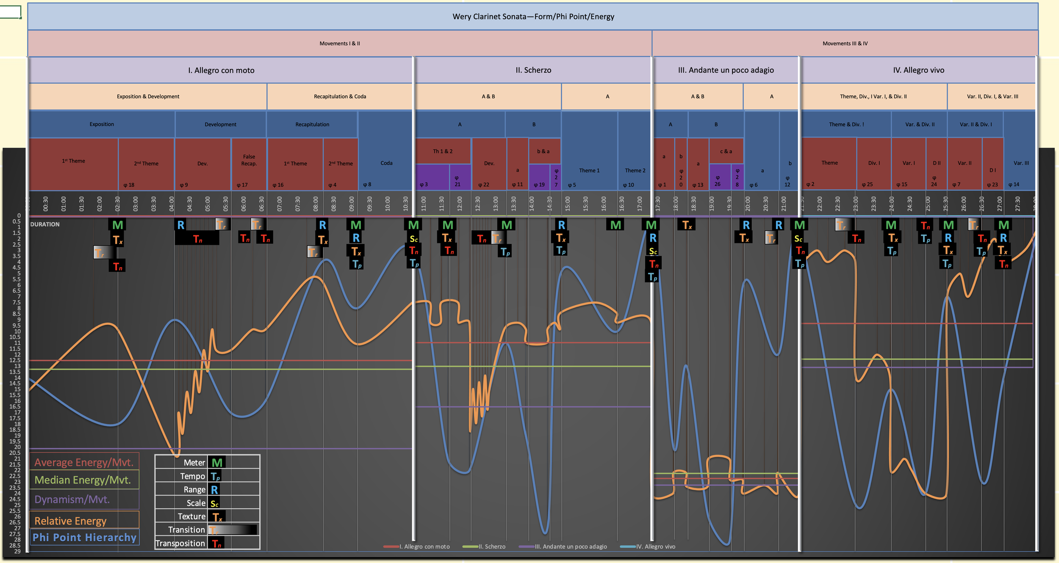The width and height of the screenshot is (1059, 563).
Task: Select the empty spreadsheet cell at top-left corner
Action: pyautogui.click(x=10, y=11)
